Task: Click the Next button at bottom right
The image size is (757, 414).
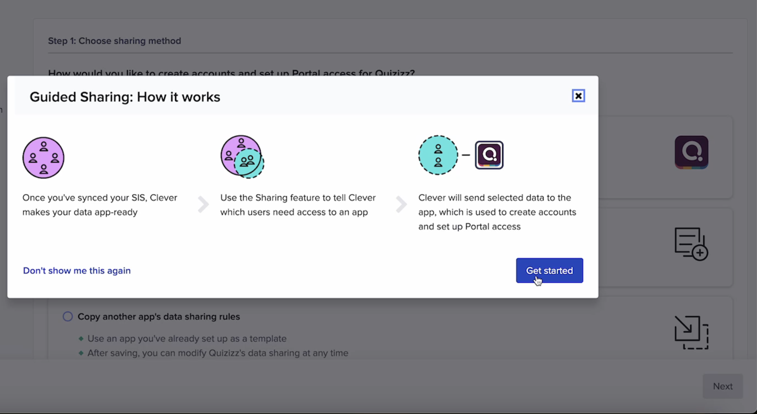Action: pyautogui.click(x=722, y=386)
